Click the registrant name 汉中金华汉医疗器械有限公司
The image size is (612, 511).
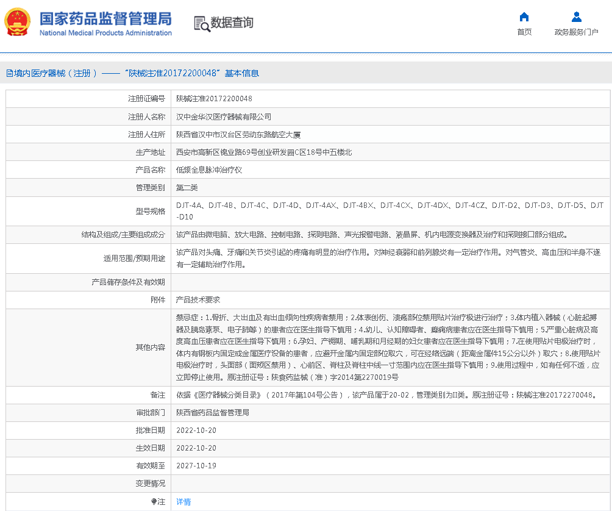[x=224, y=116]
